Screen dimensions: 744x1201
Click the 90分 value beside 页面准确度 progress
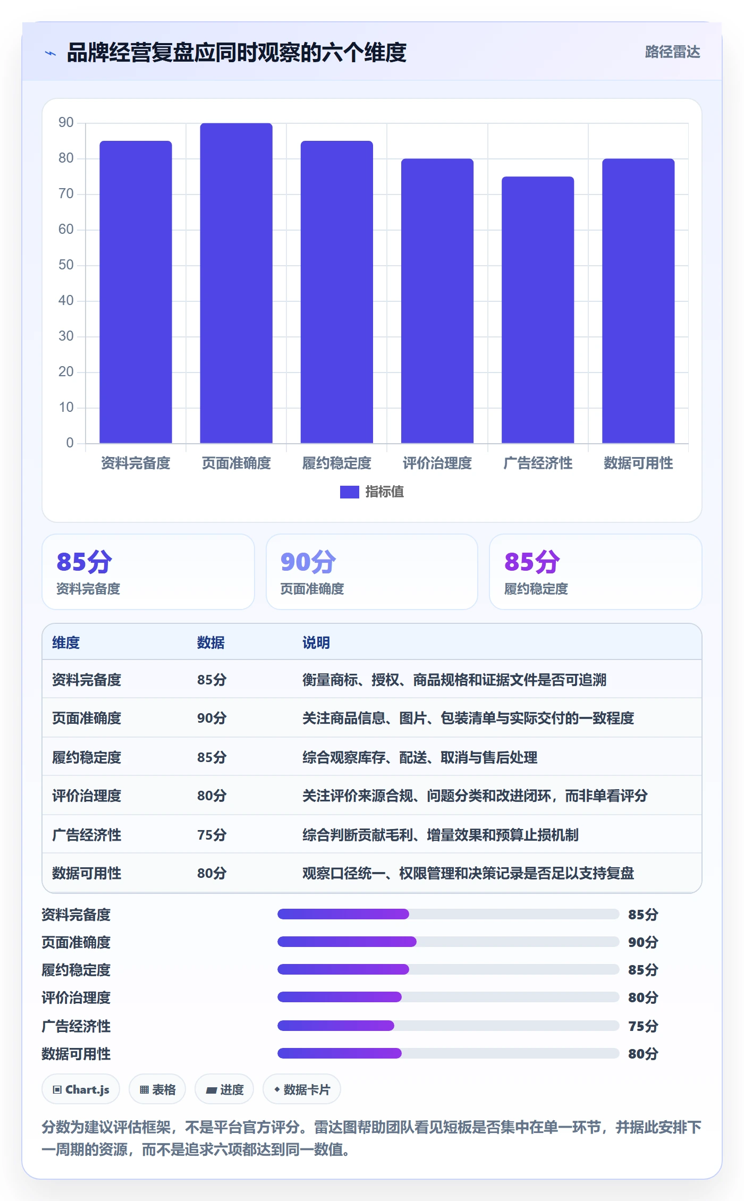(643, 942)
